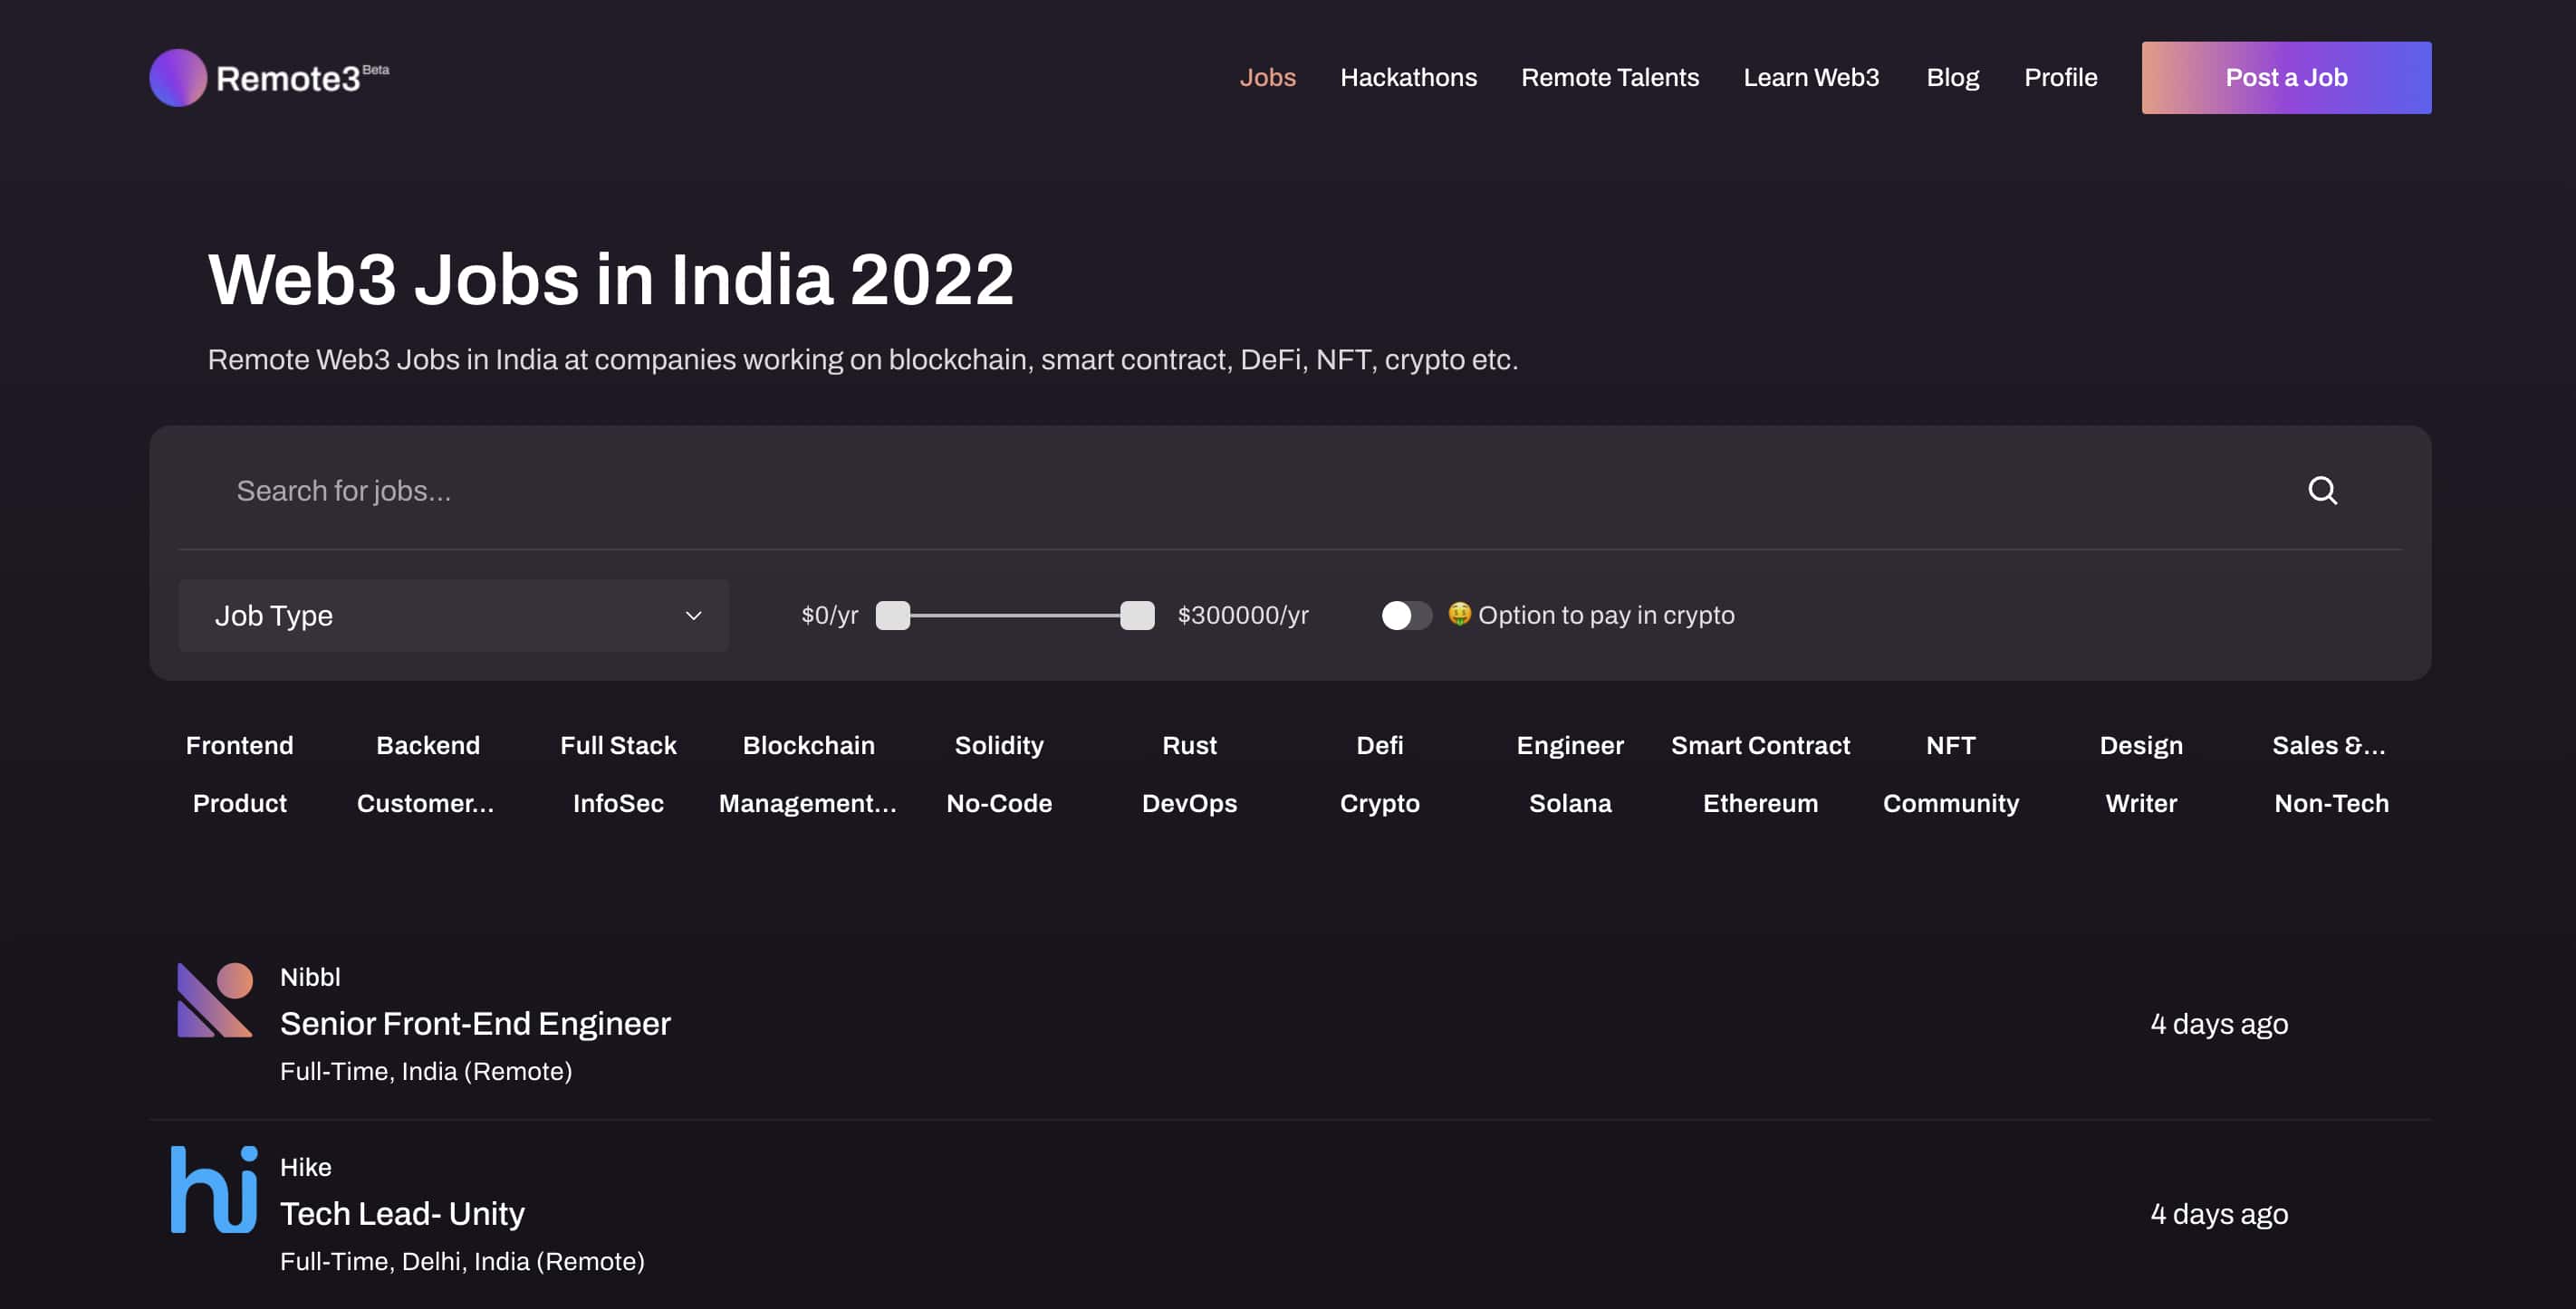The height and width of the screenshot is (1309, 2576).
Task: Filter jobs by Backend tag
Action: coord(428,745)
